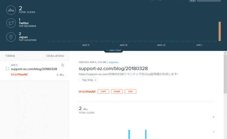Tick the checkbox for support-az.com/blog/20180328
The width and height of the screenshot is (227, 139).
[7, 69]
